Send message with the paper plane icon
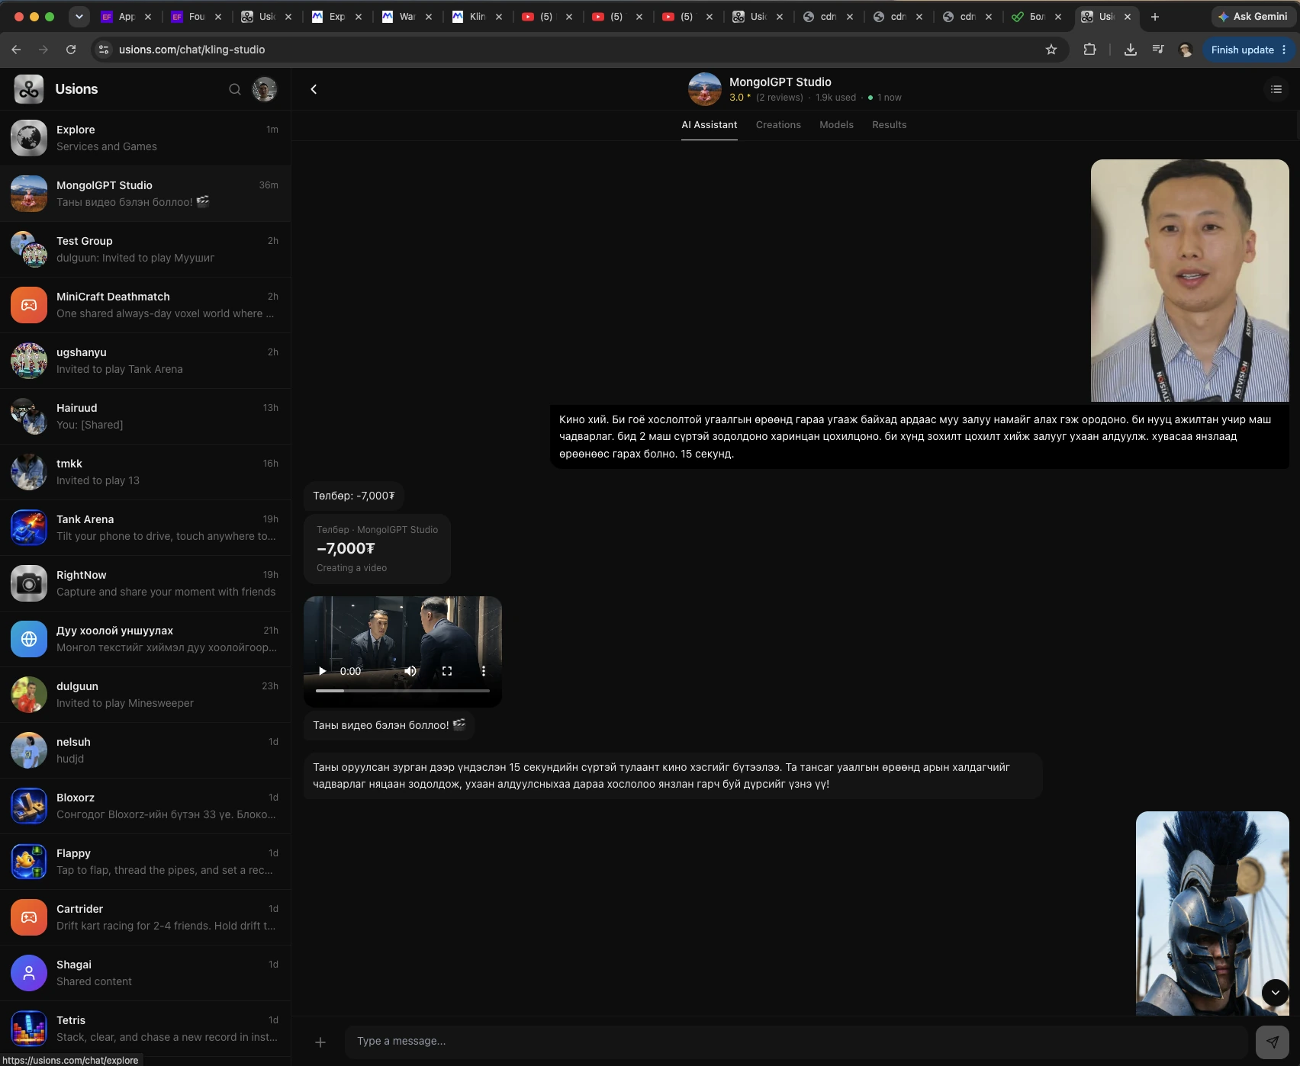Screen dimensions: 1300x1066 tap(1272, 1042)
